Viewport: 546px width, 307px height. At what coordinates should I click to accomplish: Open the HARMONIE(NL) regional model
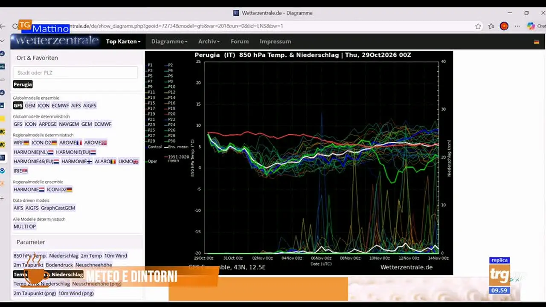pyautogui.click(x=33, y=152)
